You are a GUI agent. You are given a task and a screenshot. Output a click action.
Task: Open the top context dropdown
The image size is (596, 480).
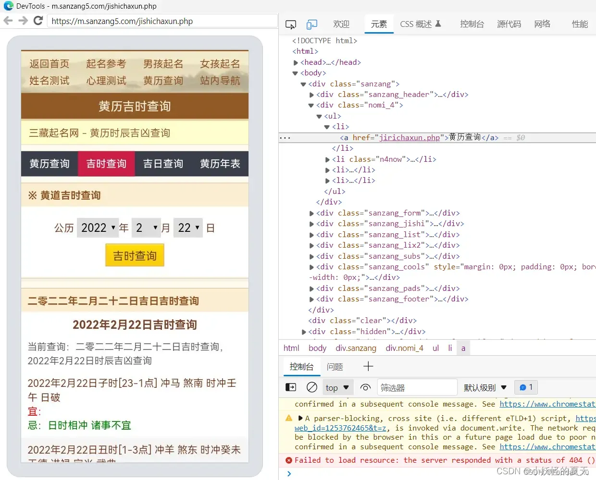(x=337, y=387)
